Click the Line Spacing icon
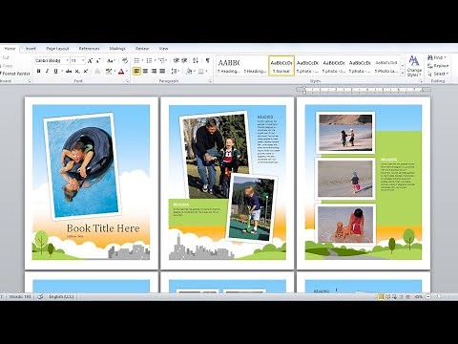458x344 pixels. coord(175,71)
